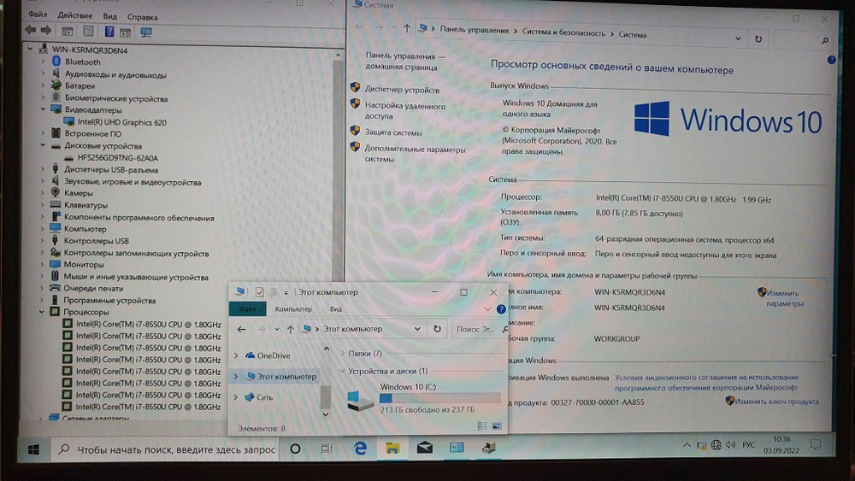Open the Mail app from the taskbar
The width and height of the screenshot is (855, 481).
pyautogui.click(x=424, y=448)
